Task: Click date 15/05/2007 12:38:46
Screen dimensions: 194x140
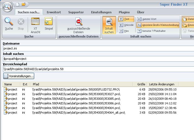Action: tap(162, 108)
